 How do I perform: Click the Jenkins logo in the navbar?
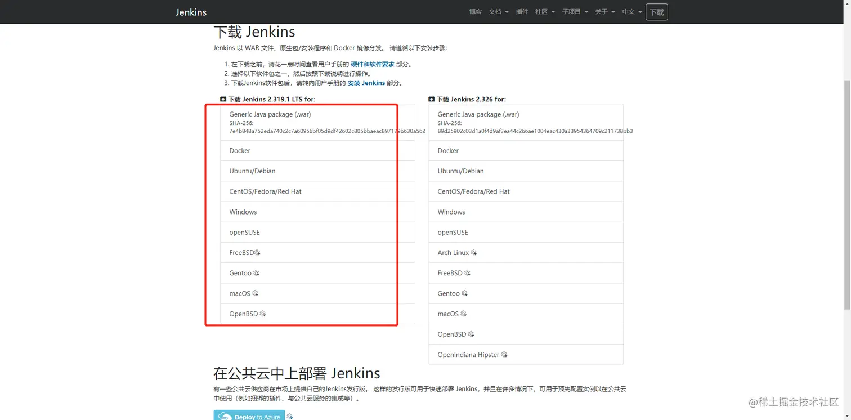(191, 12)
